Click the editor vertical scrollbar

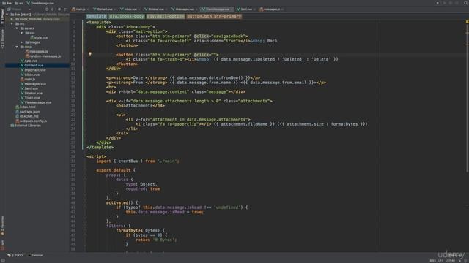point(468,99)
